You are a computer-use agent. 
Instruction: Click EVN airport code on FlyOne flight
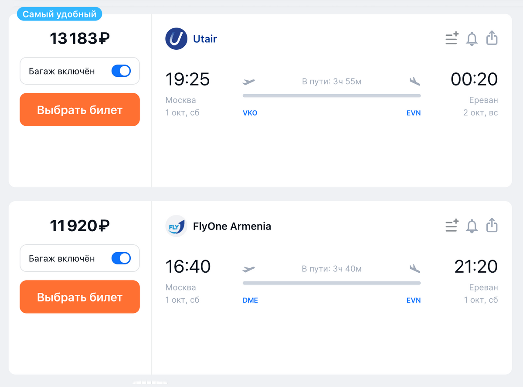pyautogui.click(x=413, y=300)
